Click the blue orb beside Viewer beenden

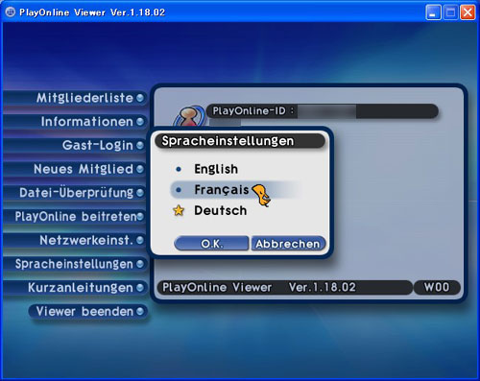(x=140, y=311)
